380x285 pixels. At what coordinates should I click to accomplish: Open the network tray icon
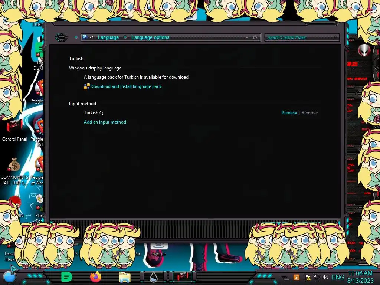click(x=317, y=277)
